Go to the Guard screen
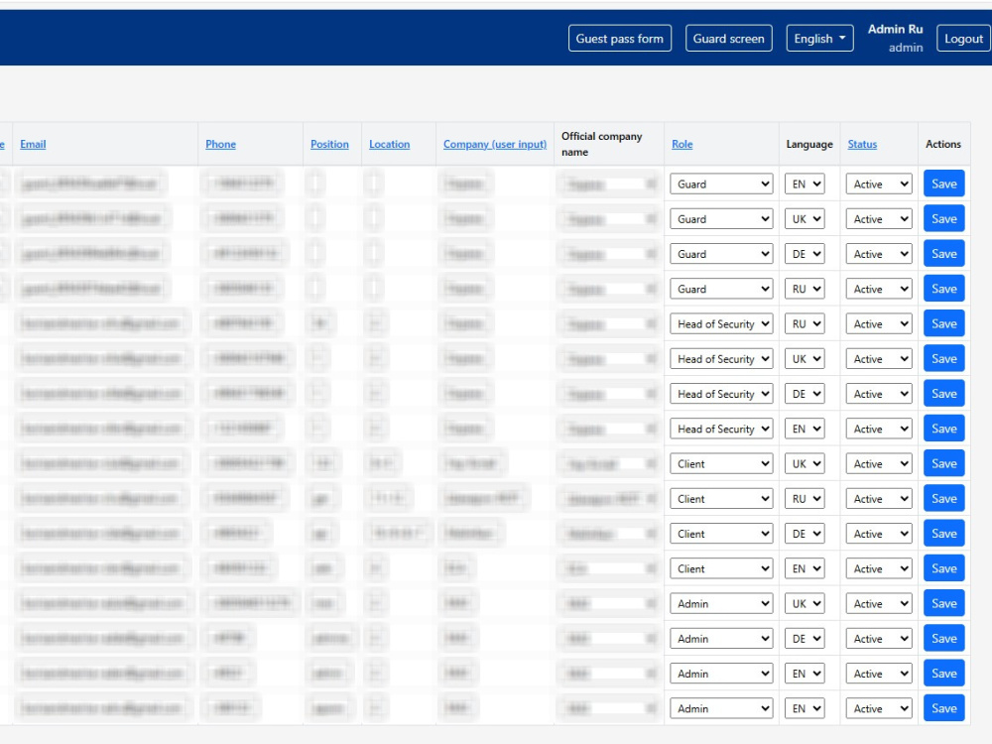The height and width of the screenshot is (744, 992). click(x=728, y=39)
